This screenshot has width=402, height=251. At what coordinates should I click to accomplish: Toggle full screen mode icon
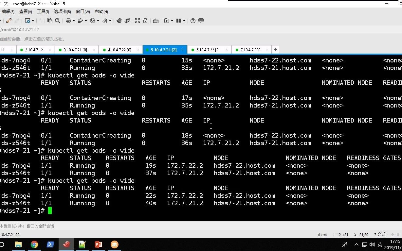(137, 21)
